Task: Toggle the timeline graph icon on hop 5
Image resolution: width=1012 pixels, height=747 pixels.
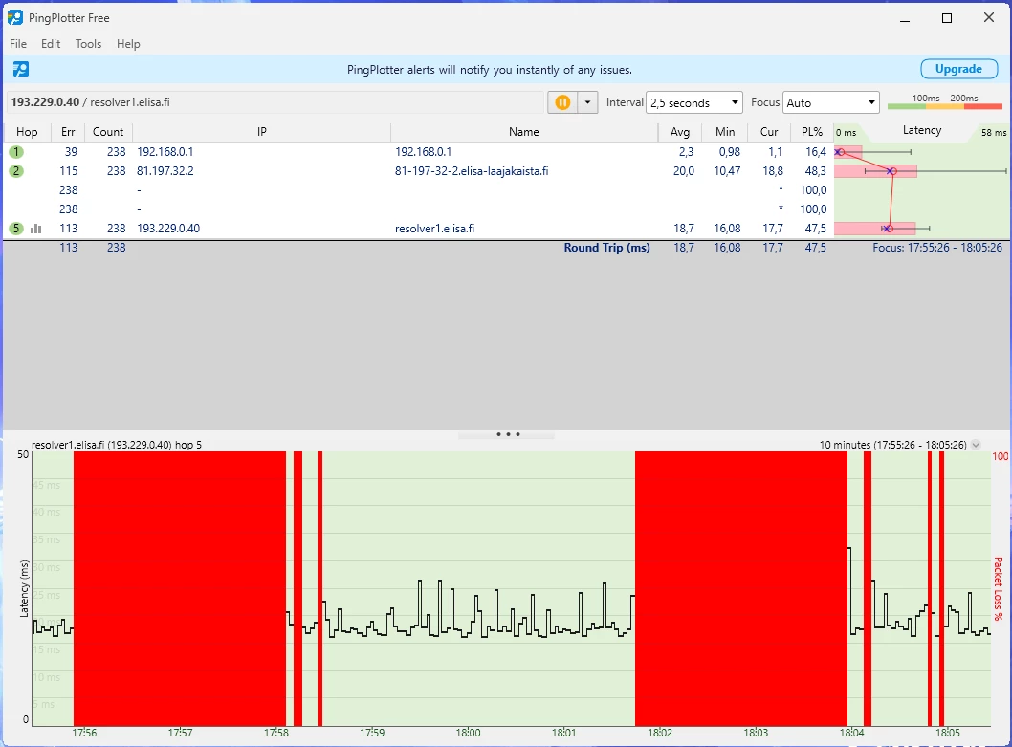Action: click(x=36, y=229)
